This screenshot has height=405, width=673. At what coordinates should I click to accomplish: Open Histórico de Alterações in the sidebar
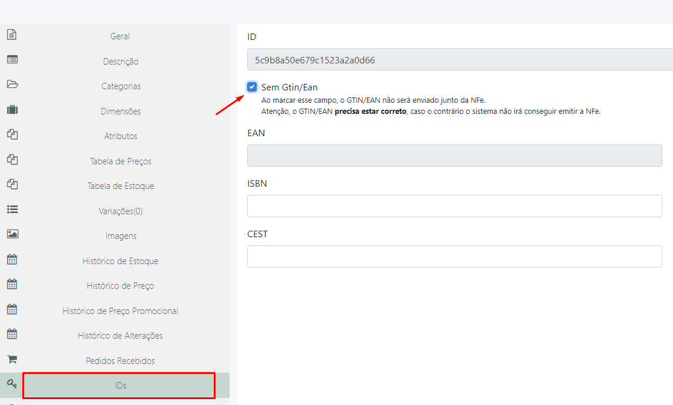click(120, 336)
